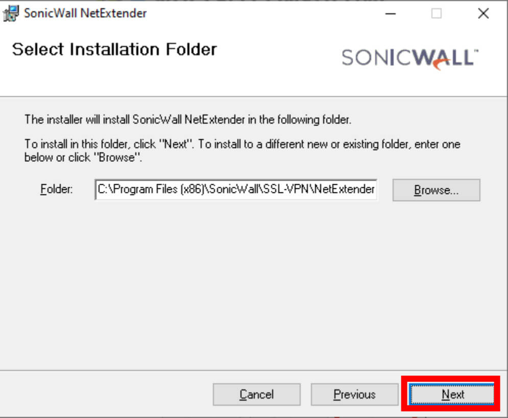Click the orange swoosh in the SonicWall logo
The height and width of the screenshot is (418, 508).
pyautogui.click(x=442, y=65)
